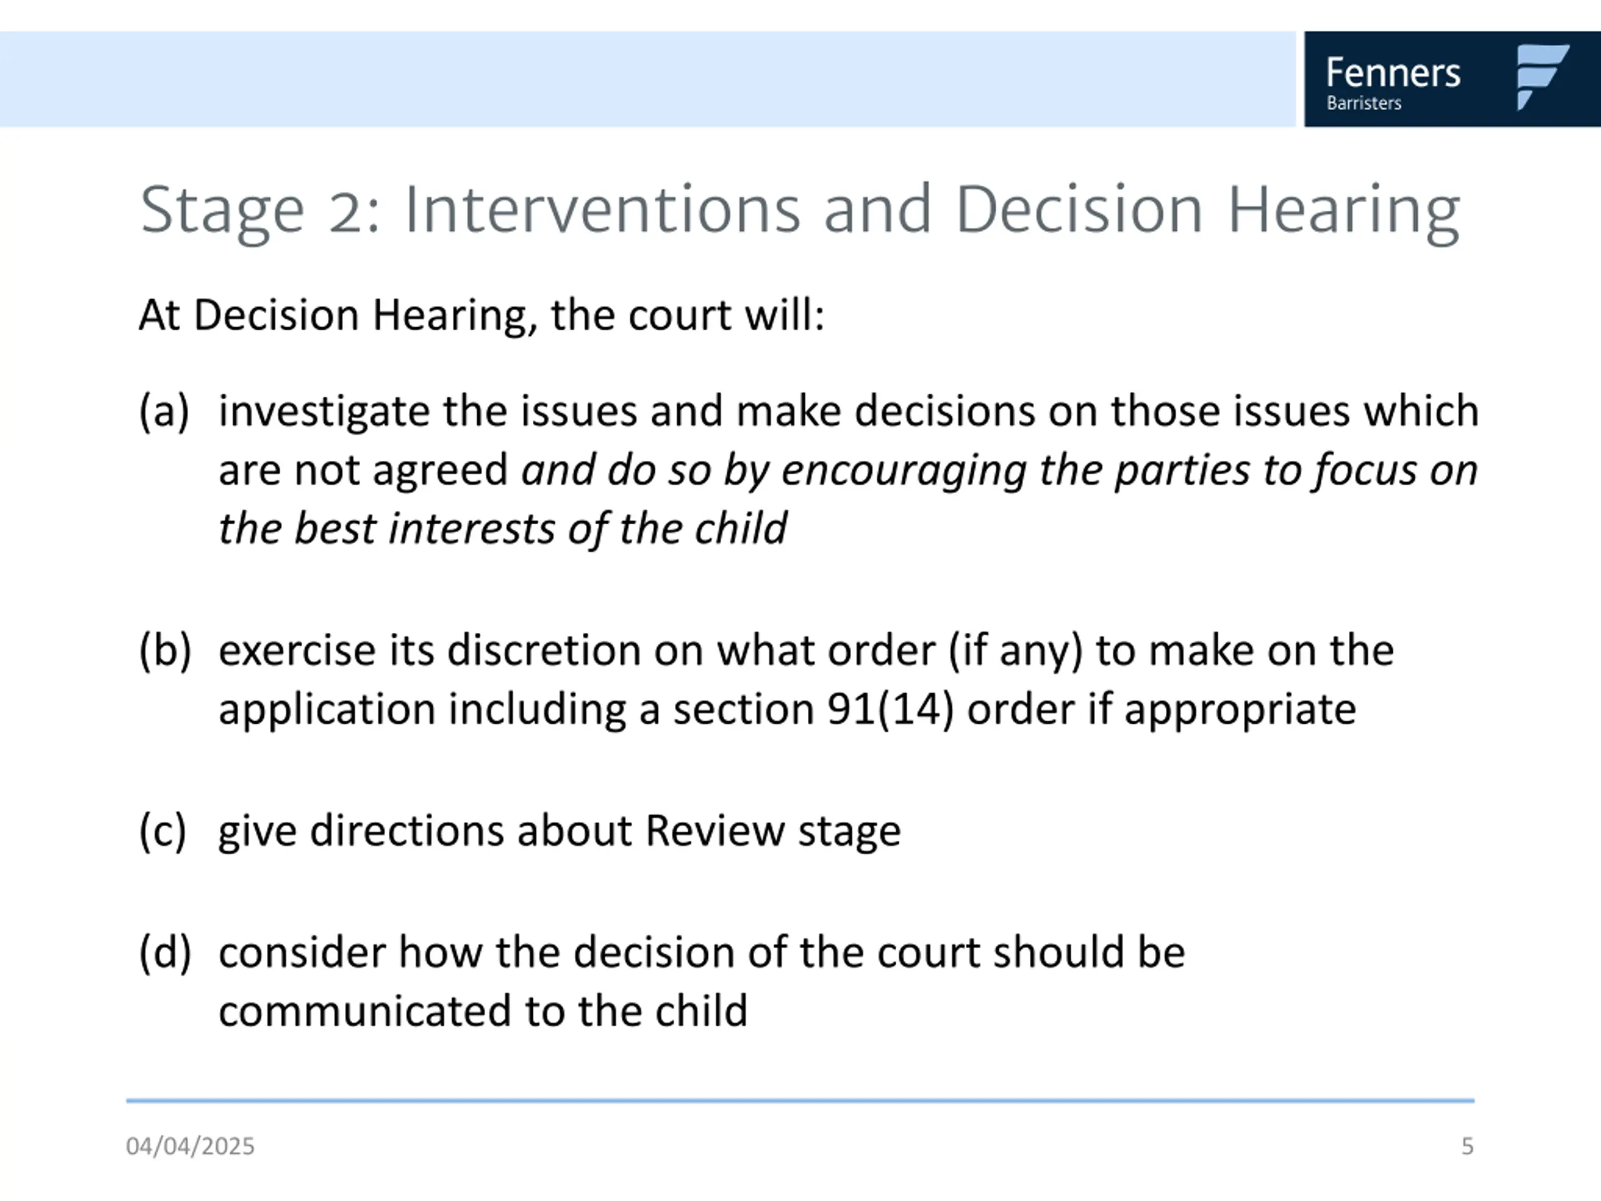Click 'give directions about Review stage'

560,831
